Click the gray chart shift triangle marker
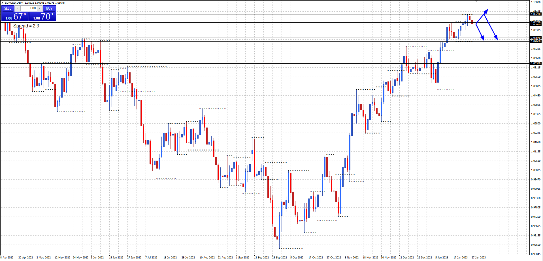The height and width of the screenshot is (261, 543). pyautogui.click(x=476, y=1)
